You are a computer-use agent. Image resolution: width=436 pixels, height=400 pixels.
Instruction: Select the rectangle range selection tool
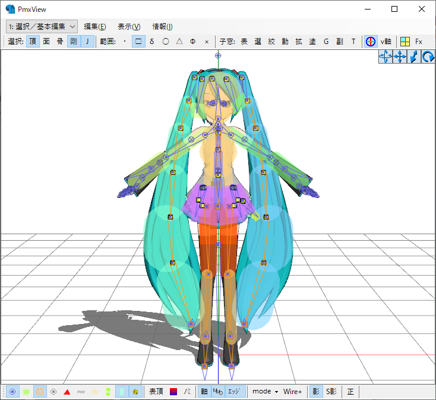tap(138, 42)
